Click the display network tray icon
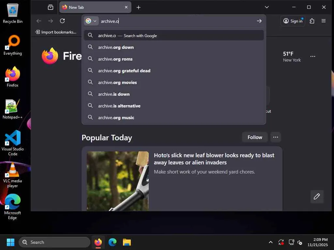The height and width of the screenshot is (250, 334). [291, 242]
